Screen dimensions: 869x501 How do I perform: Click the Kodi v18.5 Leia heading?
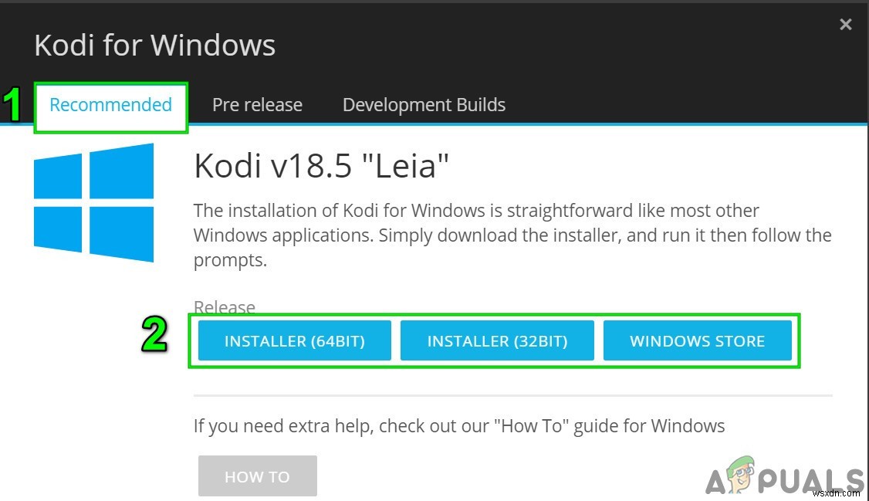[321, 164]
